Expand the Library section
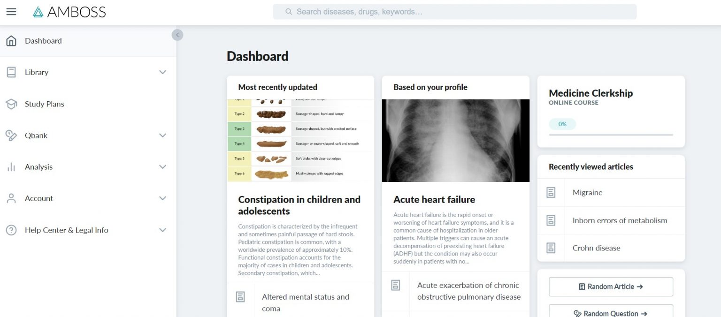 pyautogui.click(x=162, y=72)
